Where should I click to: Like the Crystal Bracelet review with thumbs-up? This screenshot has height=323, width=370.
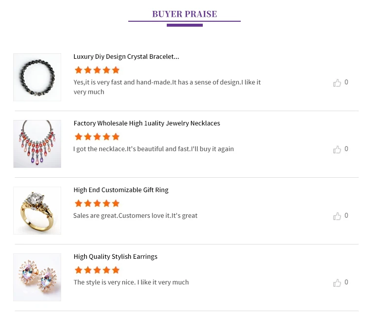pos(337,82)
